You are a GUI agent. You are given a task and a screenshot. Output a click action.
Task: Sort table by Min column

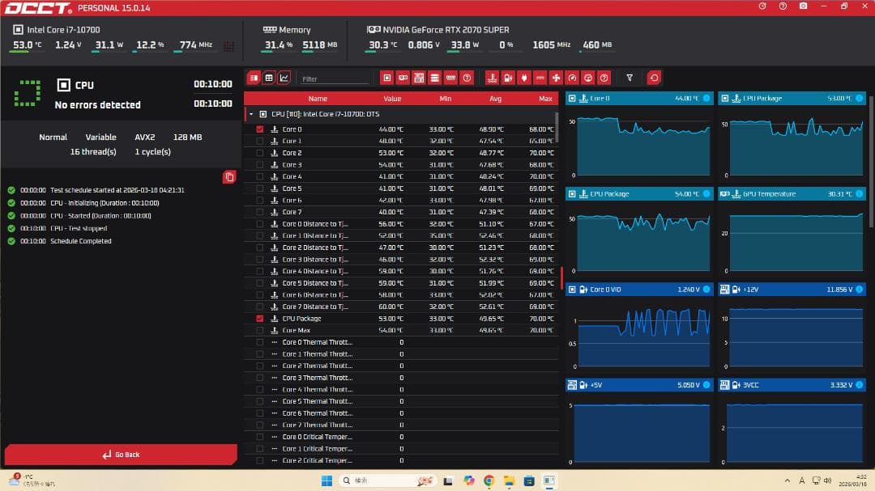tap(446, 99)
